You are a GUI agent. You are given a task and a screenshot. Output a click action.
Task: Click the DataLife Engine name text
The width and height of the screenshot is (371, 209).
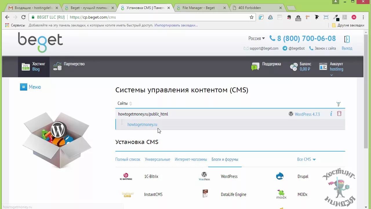[x=234, y=194]
